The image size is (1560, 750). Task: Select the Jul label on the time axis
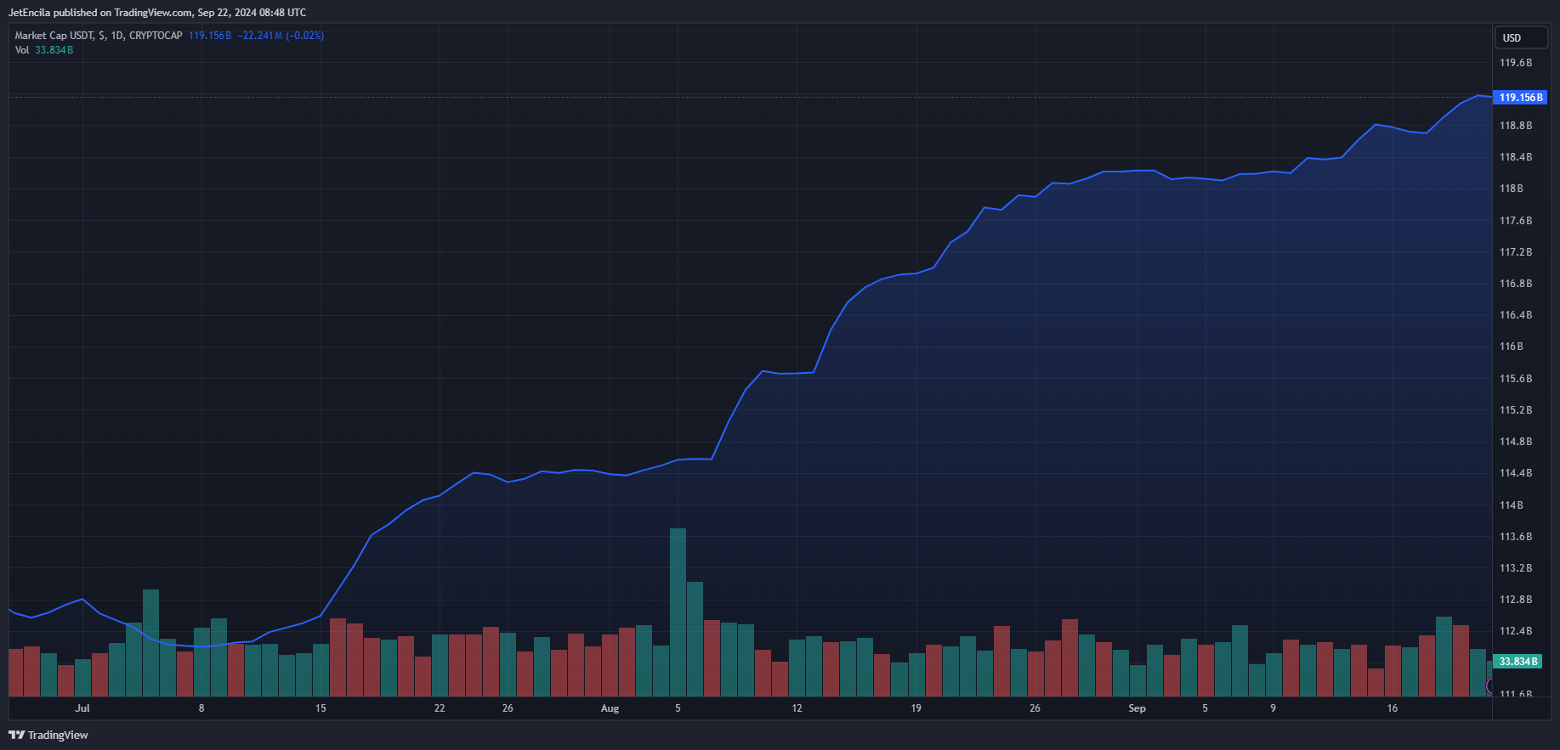(82, 708)
